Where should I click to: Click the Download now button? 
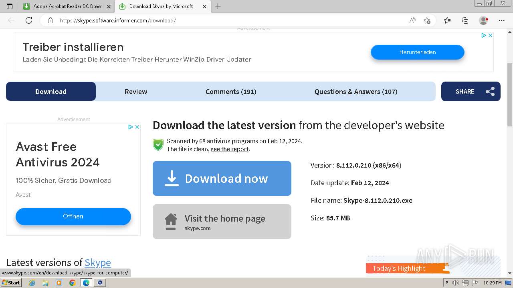coord(222,178)
